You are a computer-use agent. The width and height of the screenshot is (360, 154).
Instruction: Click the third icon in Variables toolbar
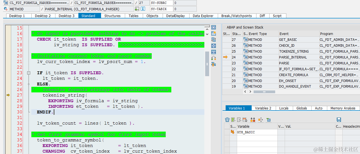click(x=239, y=120)
